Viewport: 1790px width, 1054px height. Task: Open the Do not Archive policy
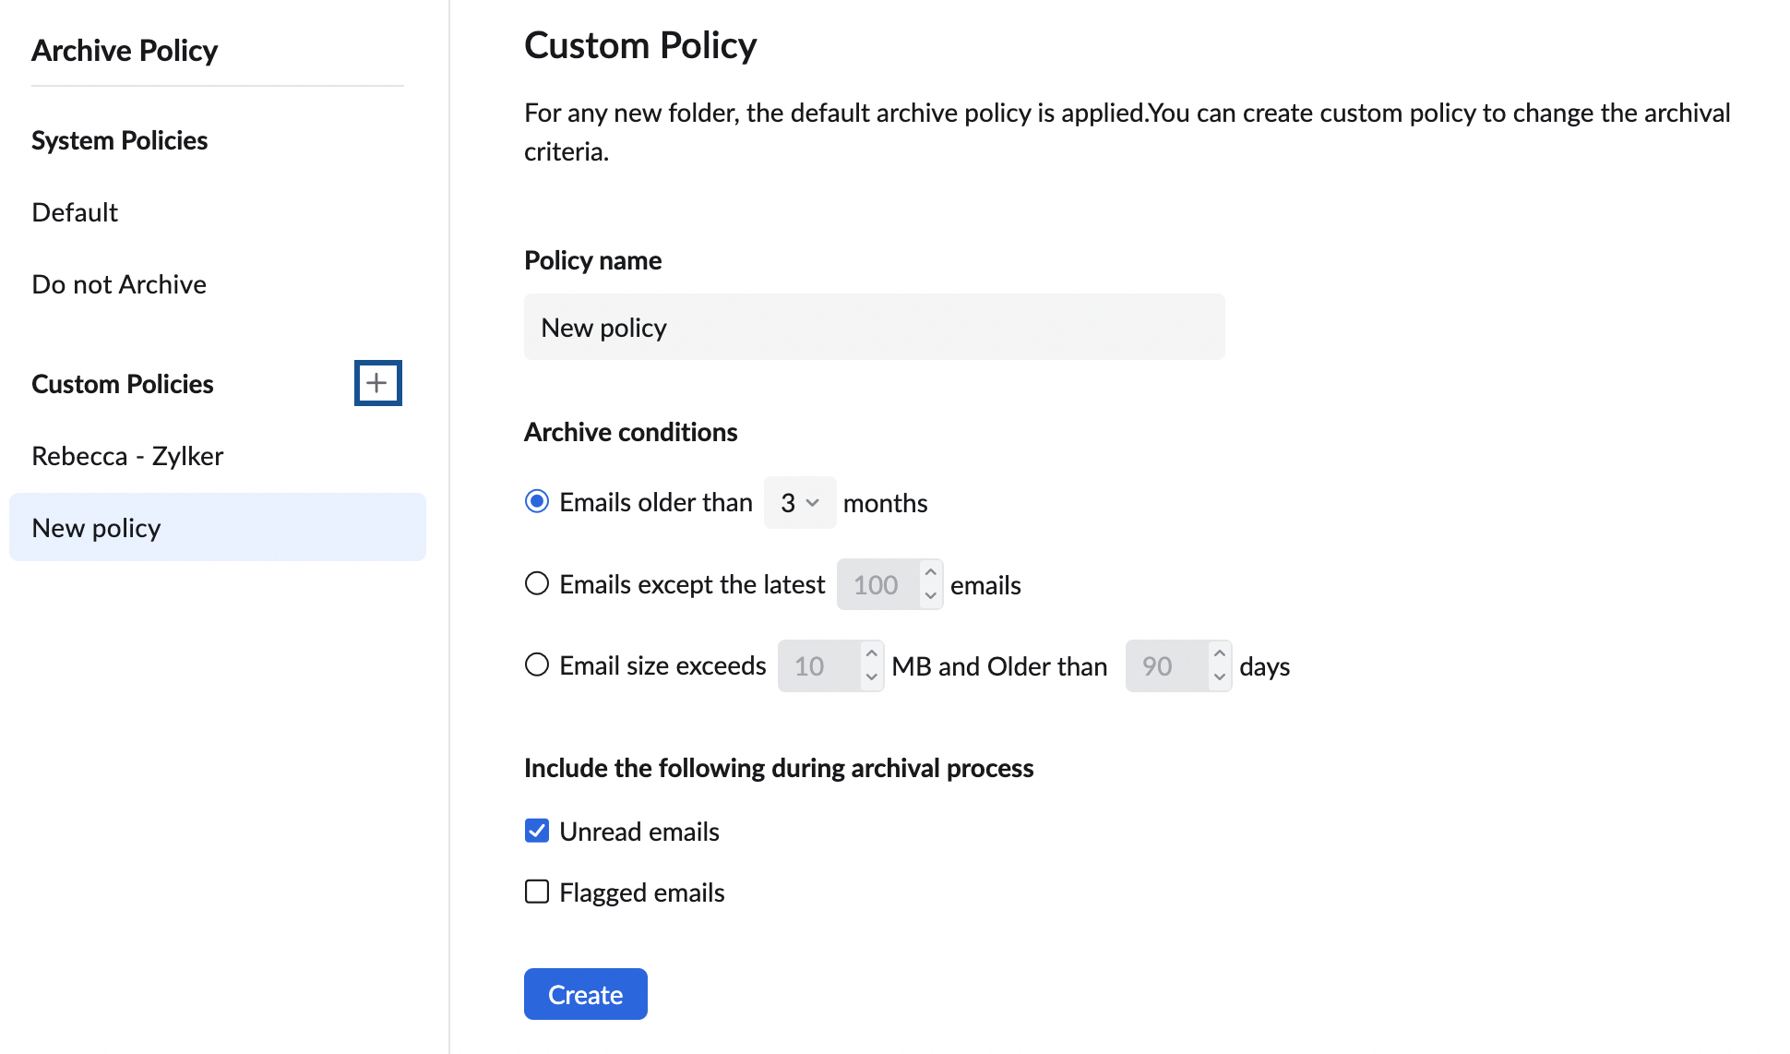point(119,284)
